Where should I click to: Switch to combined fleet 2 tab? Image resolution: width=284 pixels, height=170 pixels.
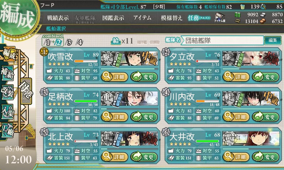click(x=59, y=42)
